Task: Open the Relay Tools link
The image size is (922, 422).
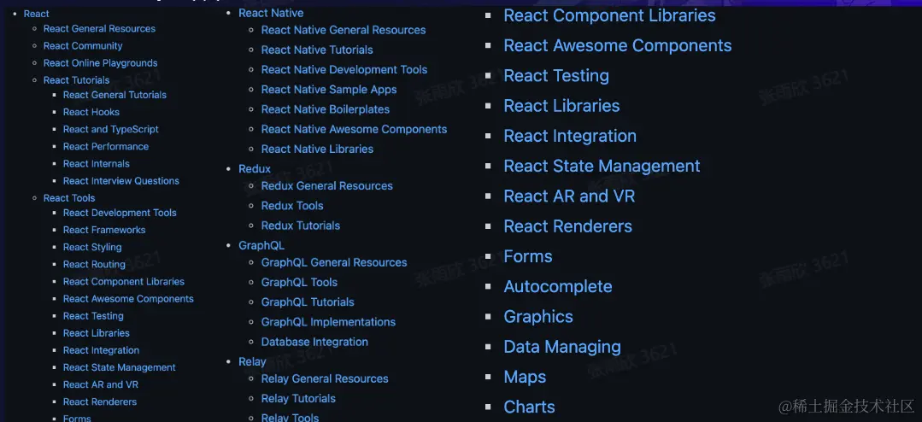Action: [290, 417]
